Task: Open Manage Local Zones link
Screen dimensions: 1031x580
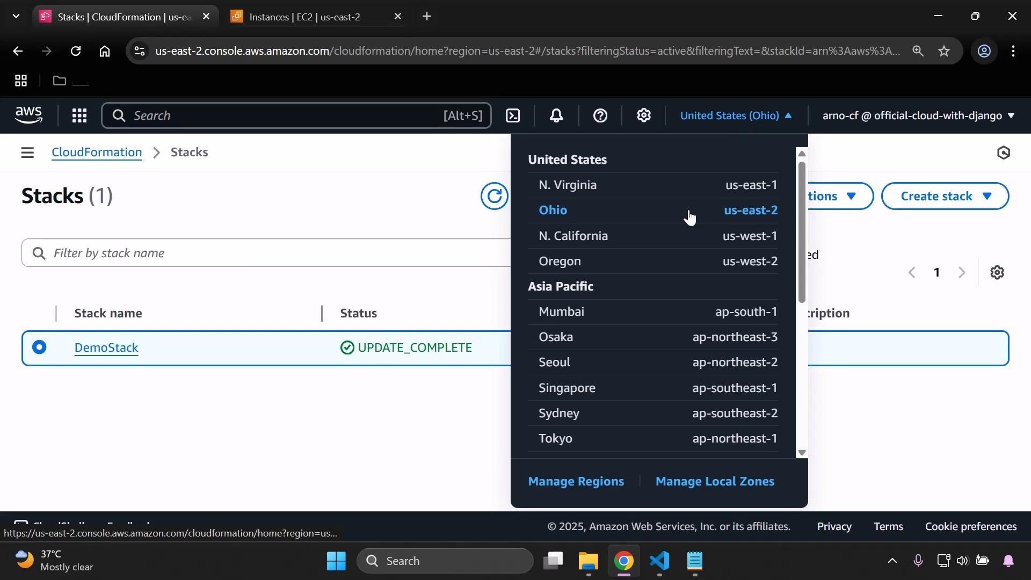Action: click(x=715, y=482)
